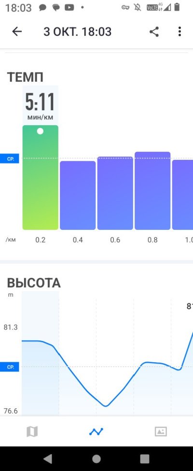Tap Android back navigation button
193x471 pixels.
[x=48, y=458]
